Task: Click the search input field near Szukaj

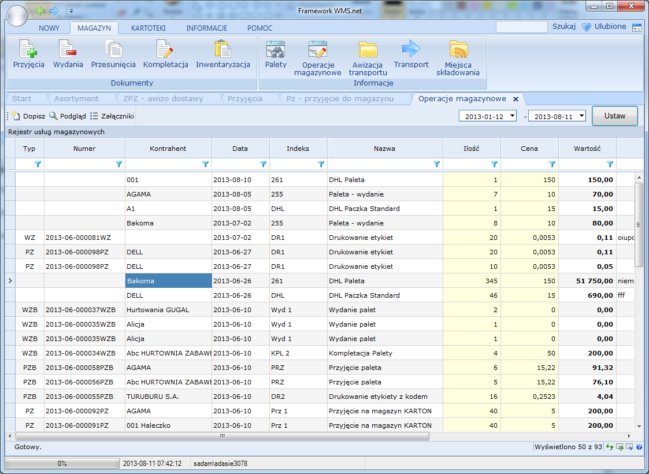Action: coord(521,27)
